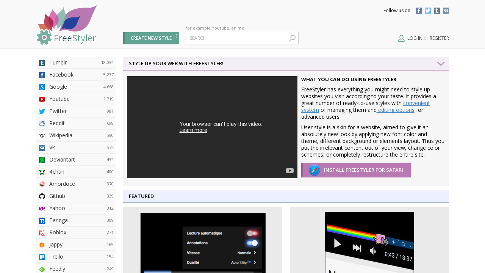Select the Youtube category label in sidebar
Viewport: 485px width, 273px height.
pyautogui.click(x=59, y=99)
